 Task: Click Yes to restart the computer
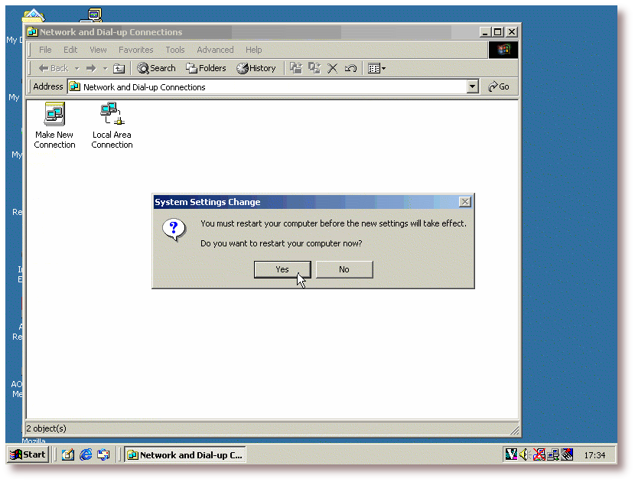[282, 269]
